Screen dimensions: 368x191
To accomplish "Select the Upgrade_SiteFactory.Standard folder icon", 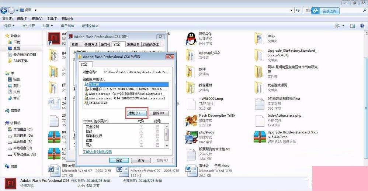I will (260, 55).
